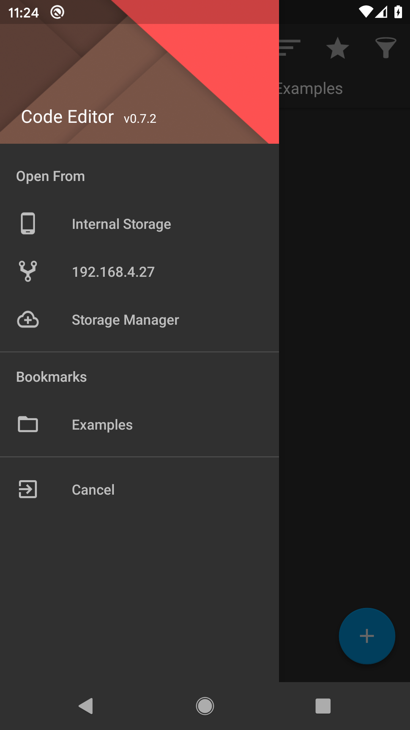Tap the sort lines icon in toolbar

(290, 48)
